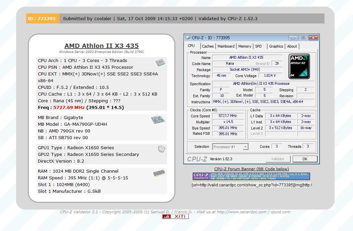Click the BB code URL text field
353x231 pixels.
coord(251,185)
